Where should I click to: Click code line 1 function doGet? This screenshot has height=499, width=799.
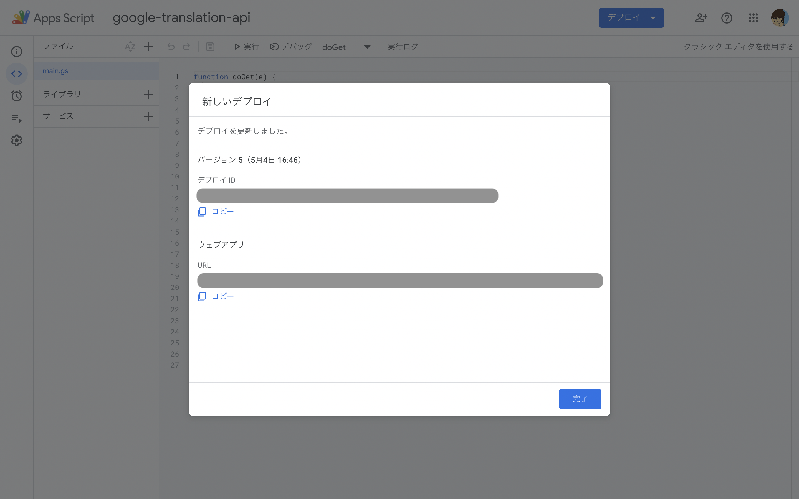[x=234, y=77]
